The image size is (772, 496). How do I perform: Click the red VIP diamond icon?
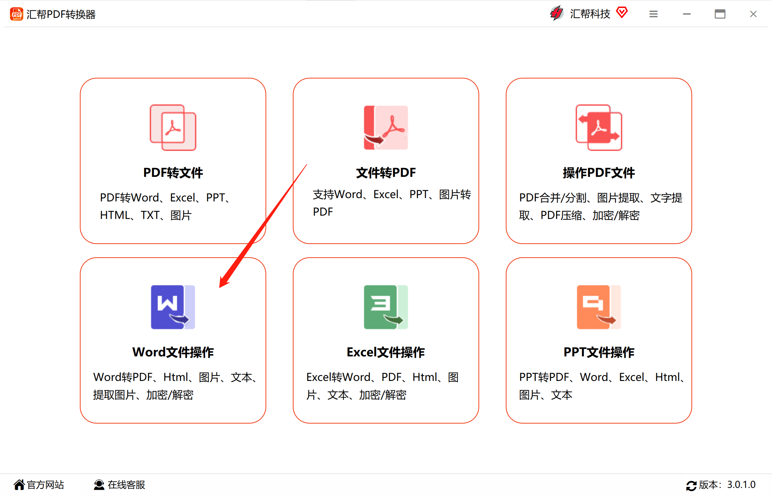click(622, 13)
